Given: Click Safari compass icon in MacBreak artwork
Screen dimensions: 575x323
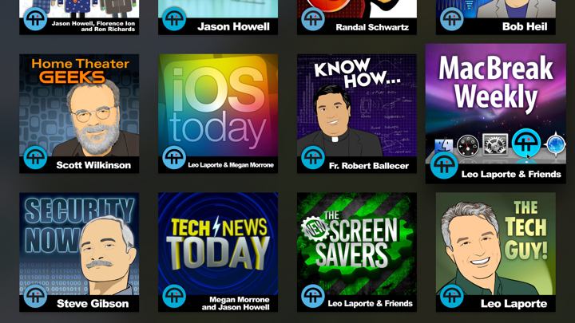Looking at the screenshot, I should [556, 144].
